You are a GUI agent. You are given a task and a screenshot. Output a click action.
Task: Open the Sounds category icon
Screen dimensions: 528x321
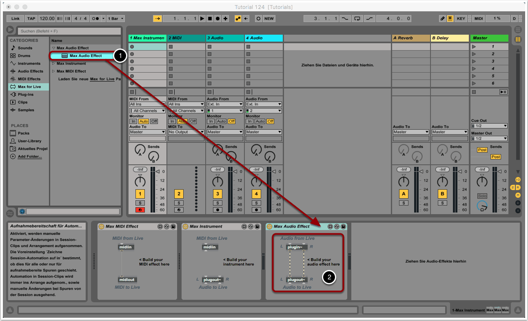tap(13, 48)
